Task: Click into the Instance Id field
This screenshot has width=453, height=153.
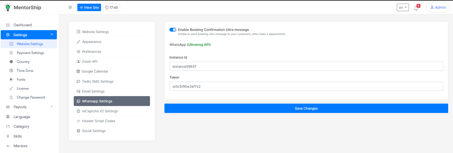Action: [306, 66]
